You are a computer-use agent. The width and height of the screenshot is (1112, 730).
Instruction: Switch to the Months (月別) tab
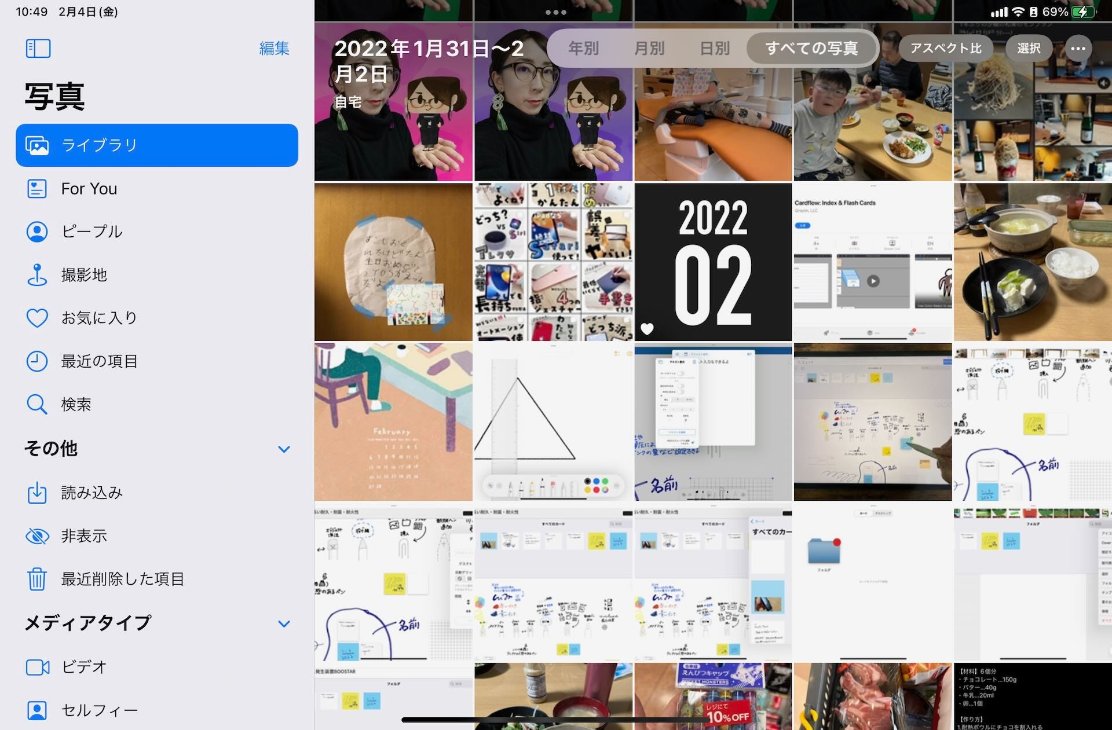(649, 48)
